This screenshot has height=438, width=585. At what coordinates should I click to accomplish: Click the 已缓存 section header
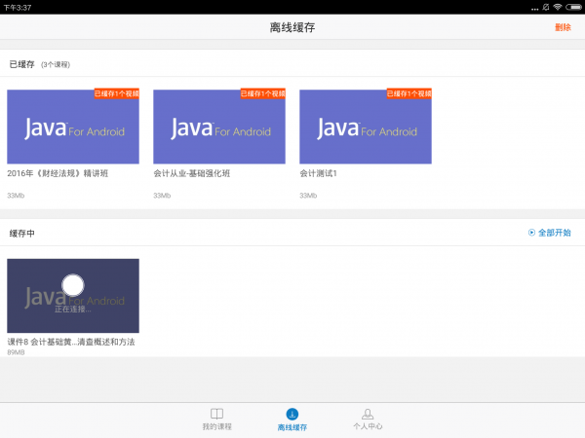(21, 64)
